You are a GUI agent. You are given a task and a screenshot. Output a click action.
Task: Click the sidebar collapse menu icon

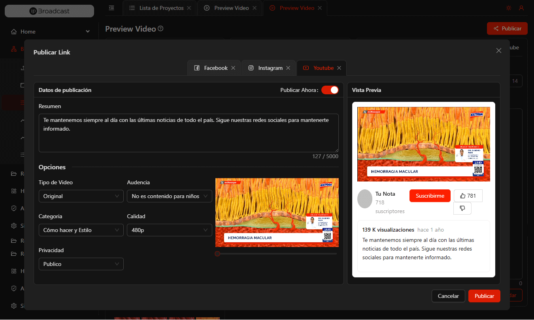pos(111,8)
